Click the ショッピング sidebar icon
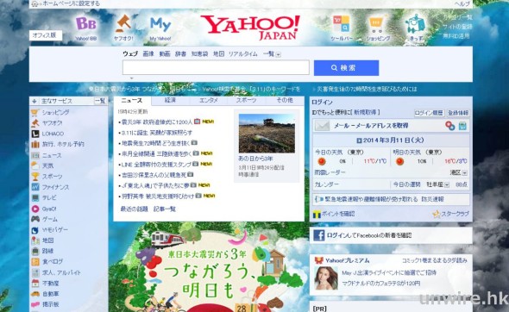 (35, 113)
